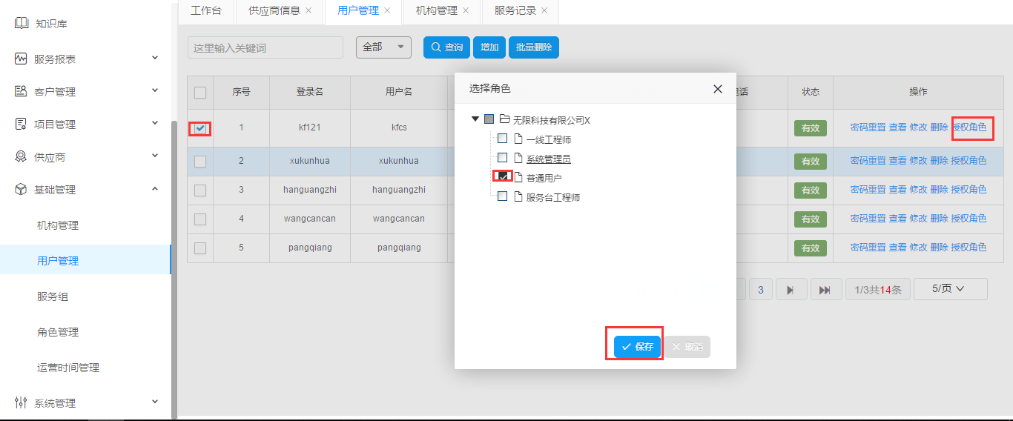The width and height of the screenshot is (1013, 421).
Task: Click the 项目管理 sidebar icon
Action: tap(21, 124)
